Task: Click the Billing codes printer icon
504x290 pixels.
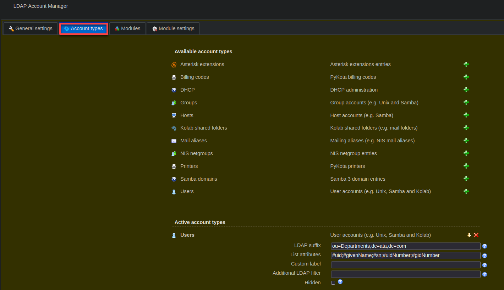Action: point(174,77)
